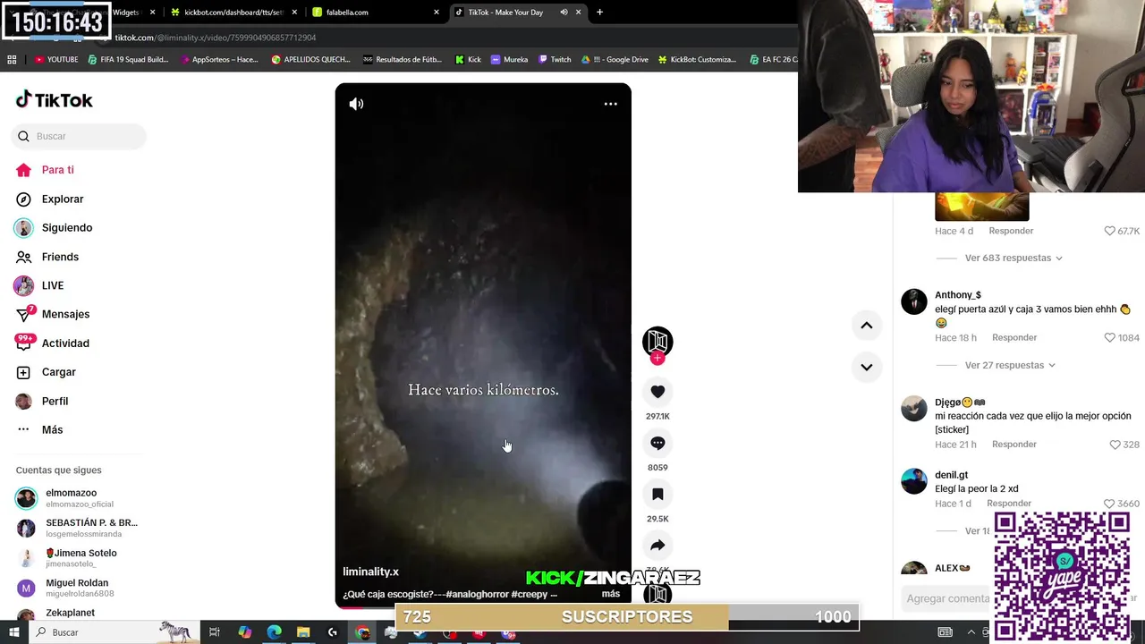Open Twitch bookmark
This screenshot has width=1145, height=644.
point(555,60)
